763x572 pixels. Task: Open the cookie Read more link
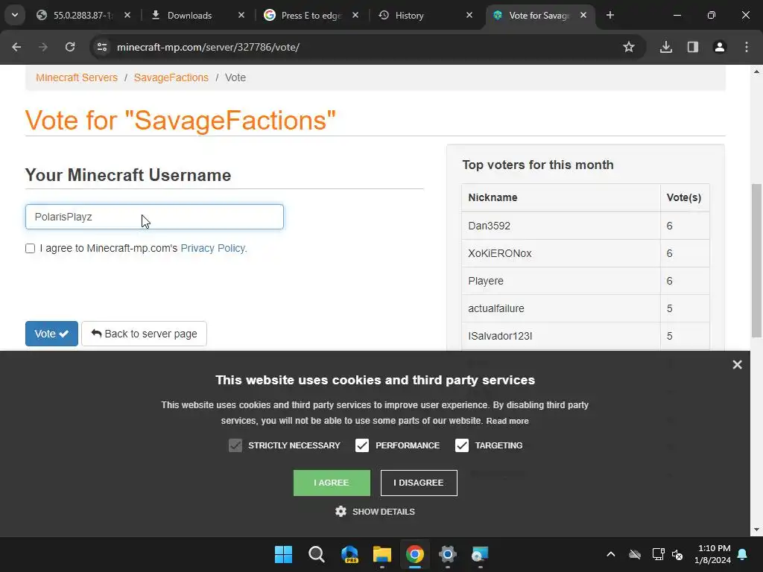coord(507,422)
